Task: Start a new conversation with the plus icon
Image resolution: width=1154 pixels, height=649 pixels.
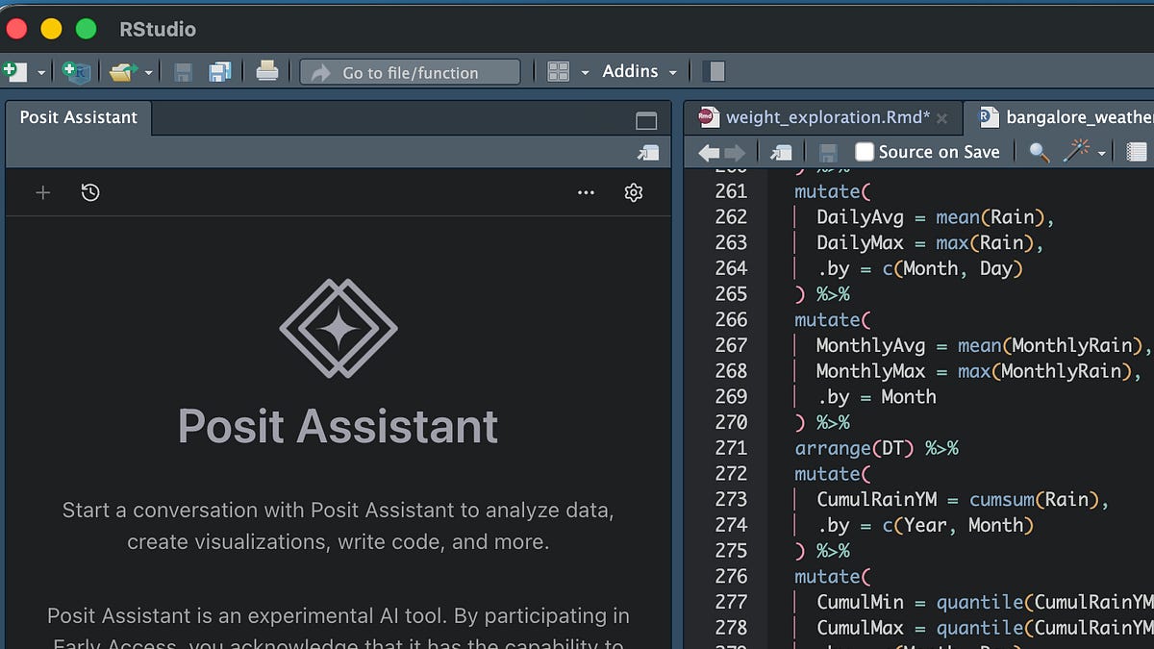Action: point(42,192)
